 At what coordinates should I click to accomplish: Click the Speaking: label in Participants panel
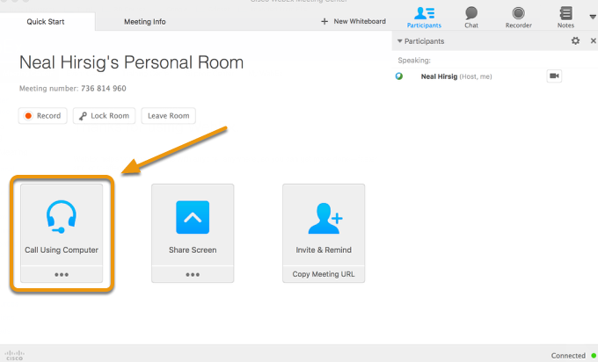point(414,61)
